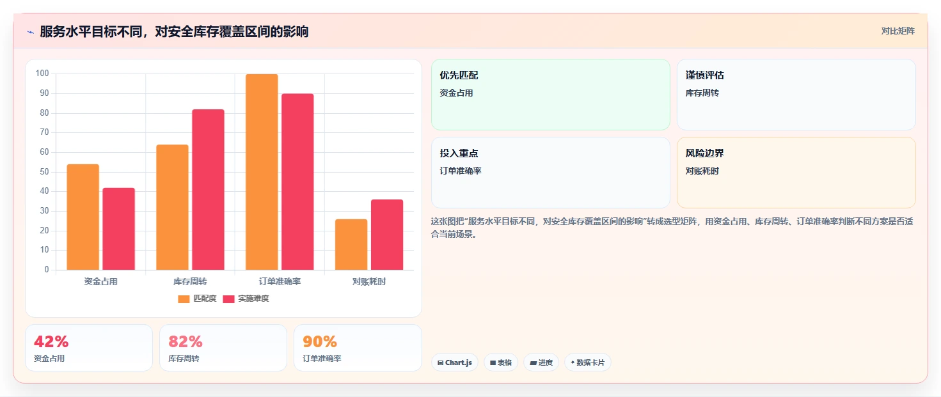
Task: Click the 表格 tag chip
Action: 501,362
